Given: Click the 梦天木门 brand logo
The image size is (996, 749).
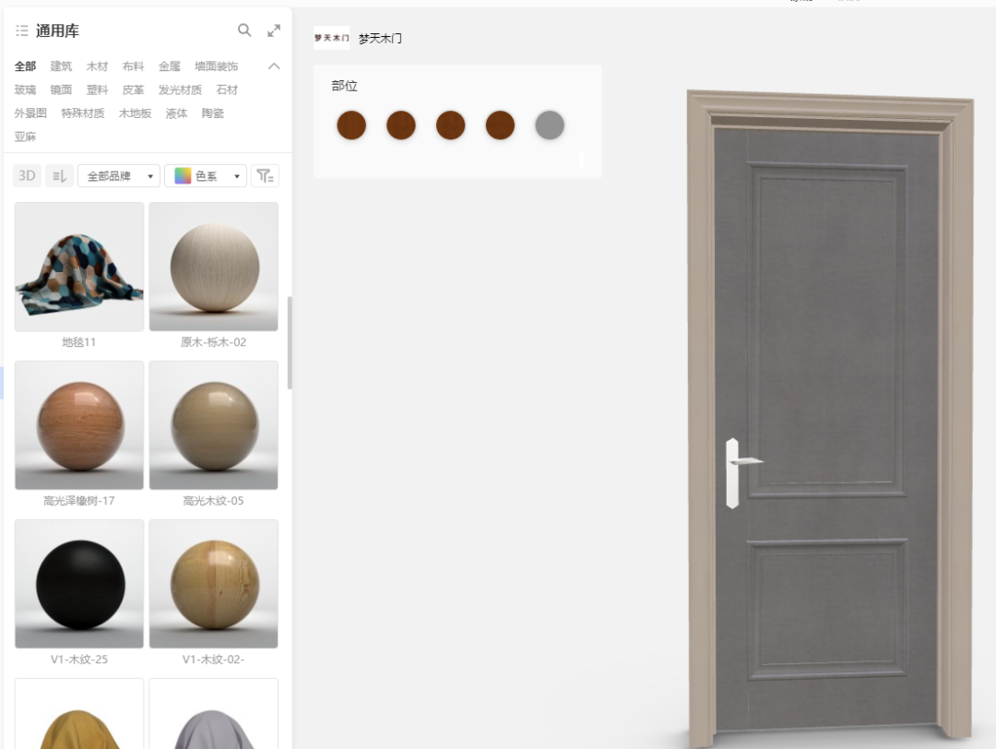Looking at the screenshot, I should (x=332, y=38).
